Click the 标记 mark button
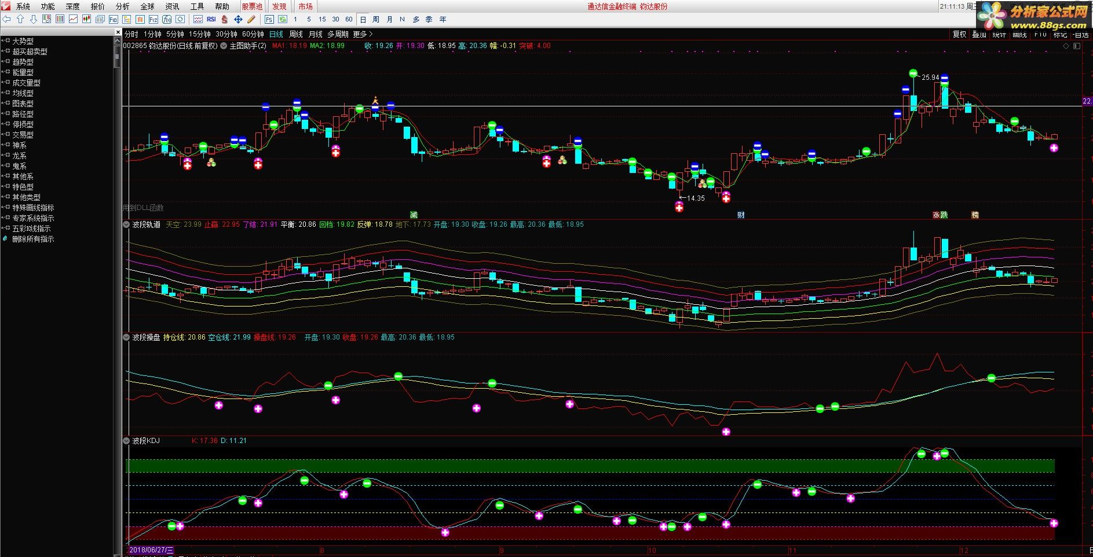This screenshot has width=1093, height=557. tap(1060, 34)
